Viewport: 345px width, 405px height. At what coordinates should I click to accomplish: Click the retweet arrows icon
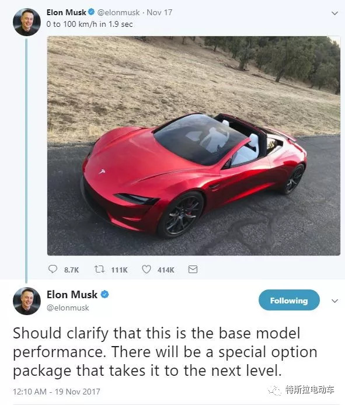(x=99, y=270)
